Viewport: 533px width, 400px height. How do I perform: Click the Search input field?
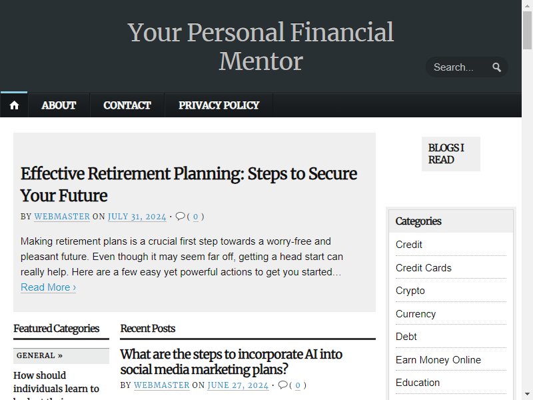point(460,67)
